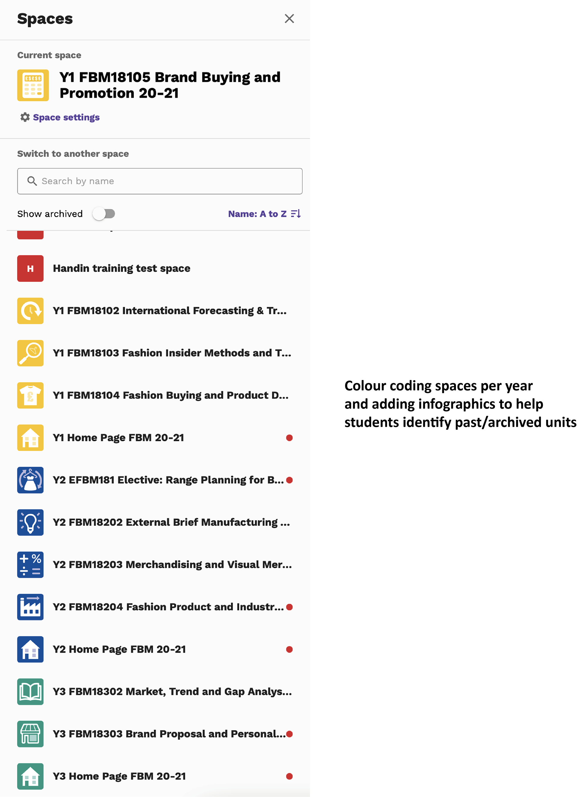Open Y1 FBM18102 International Forecasting space
The width and height of the screenshot is (577, 797).
click(169, 311)
